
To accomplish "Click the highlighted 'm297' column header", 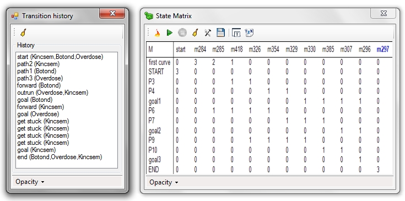I will (x=383, y=49).
